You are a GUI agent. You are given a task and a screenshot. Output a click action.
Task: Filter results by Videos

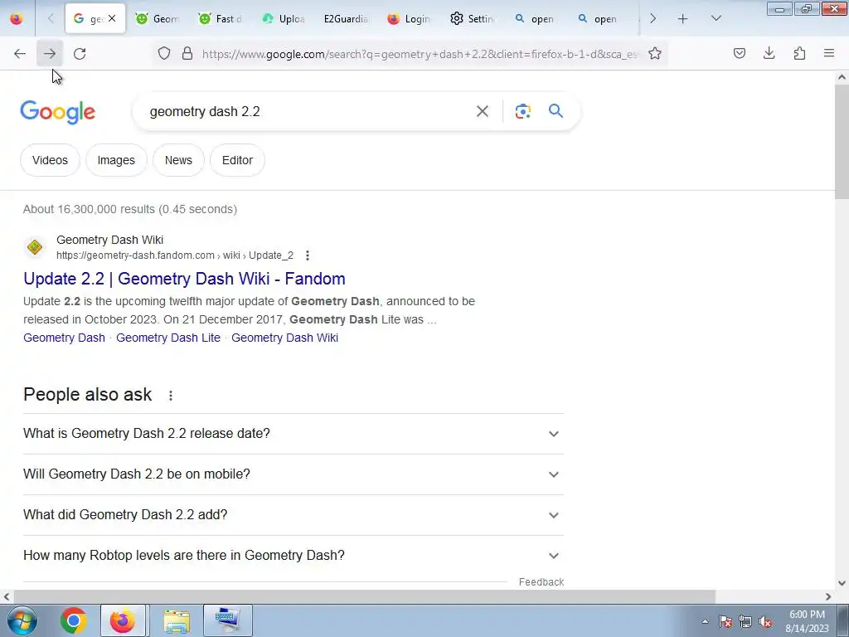50,160
